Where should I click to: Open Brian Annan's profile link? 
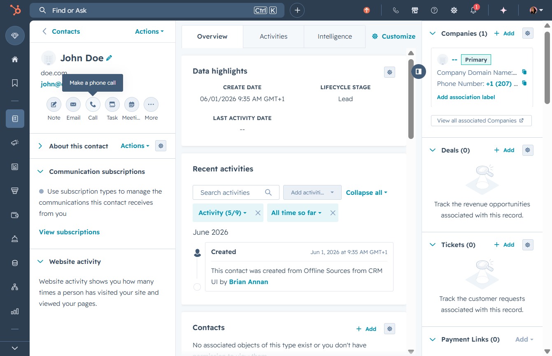point(249,282)
